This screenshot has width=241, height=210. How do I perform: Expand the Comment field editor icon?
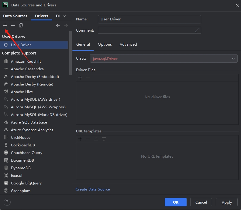point(197,30)
